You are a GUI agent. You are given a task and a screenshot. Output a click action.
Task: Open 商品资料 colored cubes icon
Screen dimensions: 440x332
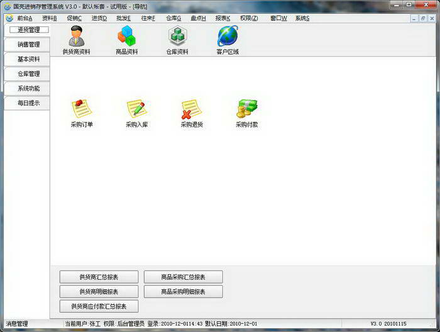point(126,40)
